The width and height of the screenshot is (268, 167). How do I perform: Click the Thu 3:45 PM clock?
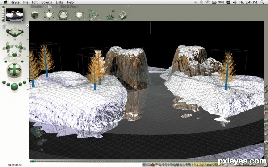tap(248, 2)
